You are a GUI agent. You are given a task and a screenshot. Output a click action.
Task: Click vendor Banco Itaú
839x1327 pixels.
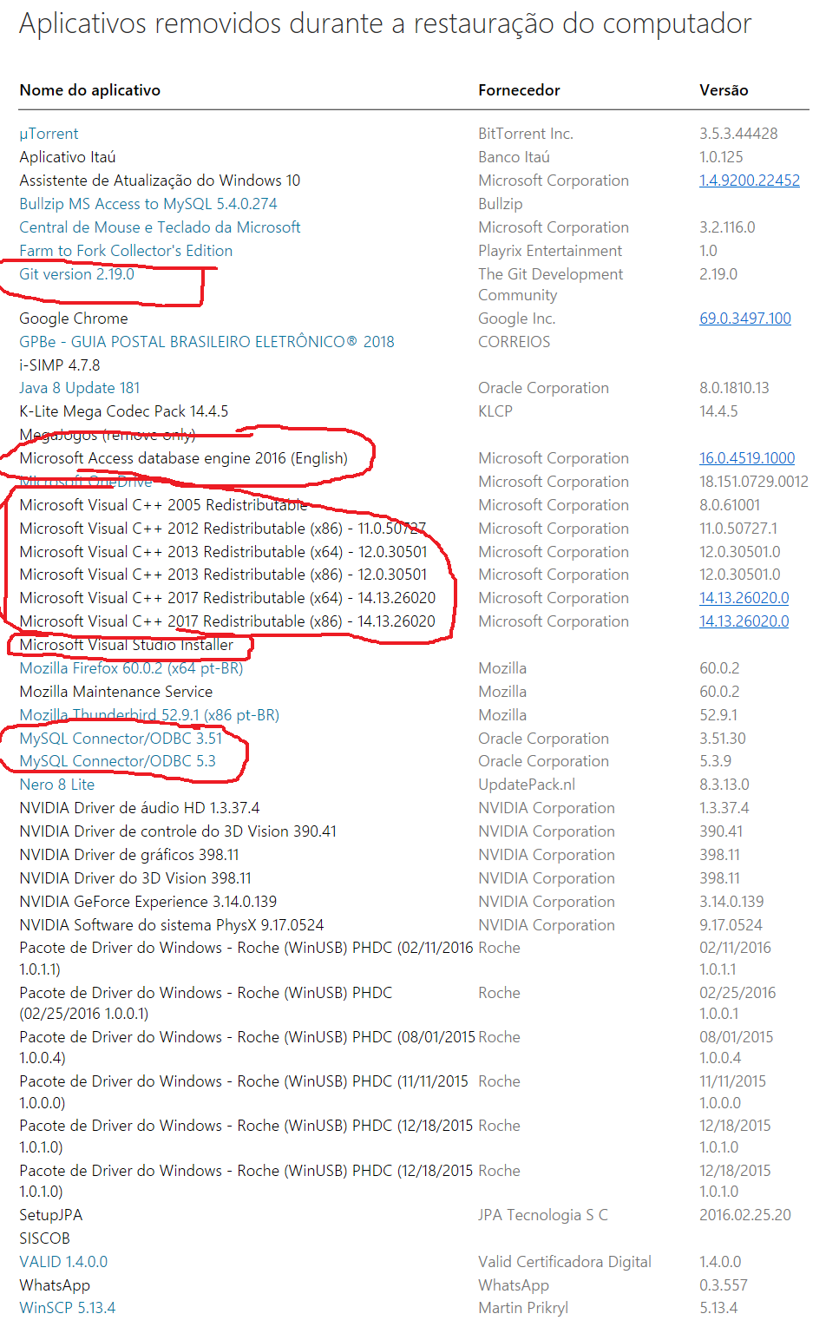514,157
